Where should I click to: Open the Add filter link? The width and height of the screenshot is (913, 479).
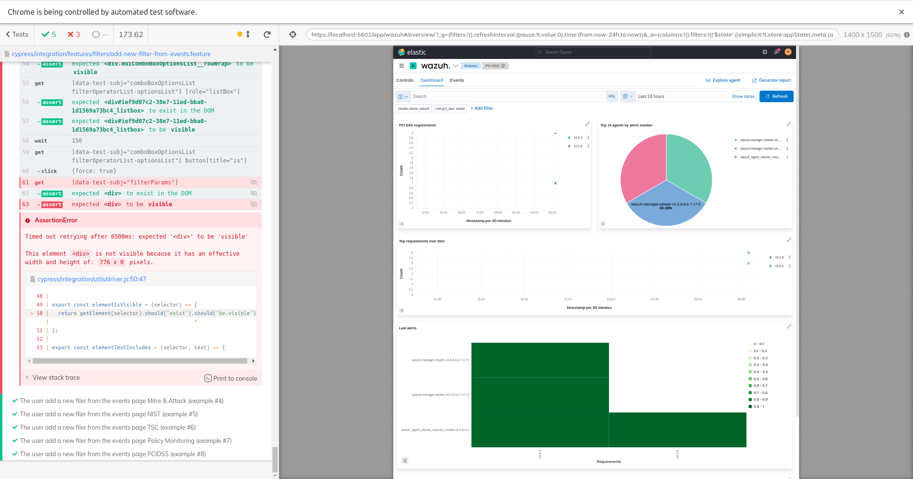coord(482,108)
